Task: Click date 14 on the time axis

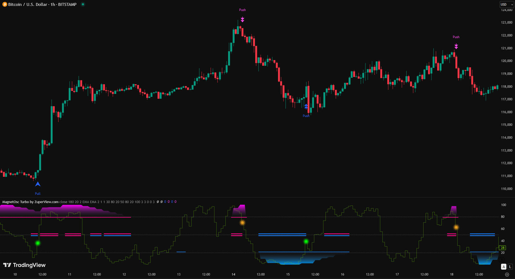Action: pyautogui.click(x=233, y=274)
